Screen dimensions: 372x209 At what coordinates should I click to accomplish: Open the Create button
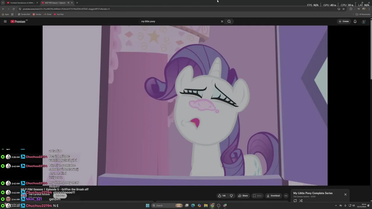[344, 21]
